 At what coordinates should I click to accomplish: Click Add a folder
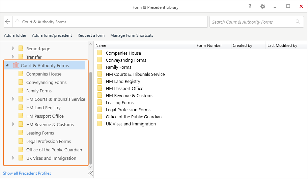pyautogui.click(x=15, y=35)
